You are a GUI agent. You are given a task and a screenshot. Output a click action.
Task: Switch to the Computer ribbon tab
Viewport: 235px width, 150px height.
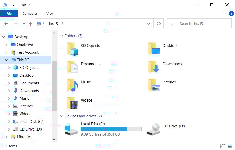(30, 14)
